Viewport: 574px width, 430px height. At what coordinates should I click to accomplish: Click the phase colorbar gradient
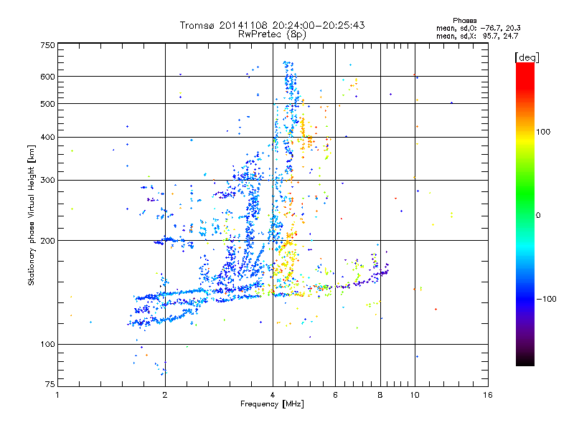click(x=525, y=214)
